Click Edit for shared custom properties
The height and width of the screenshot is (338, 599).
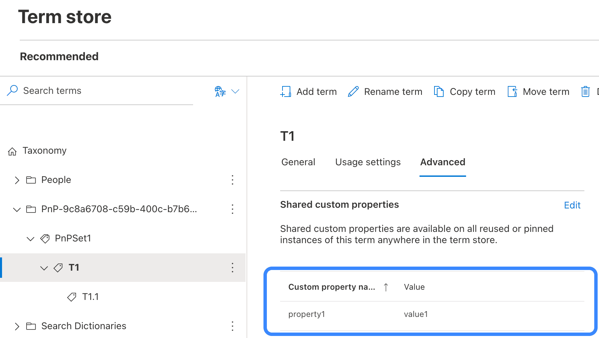[x=572, y=205]
